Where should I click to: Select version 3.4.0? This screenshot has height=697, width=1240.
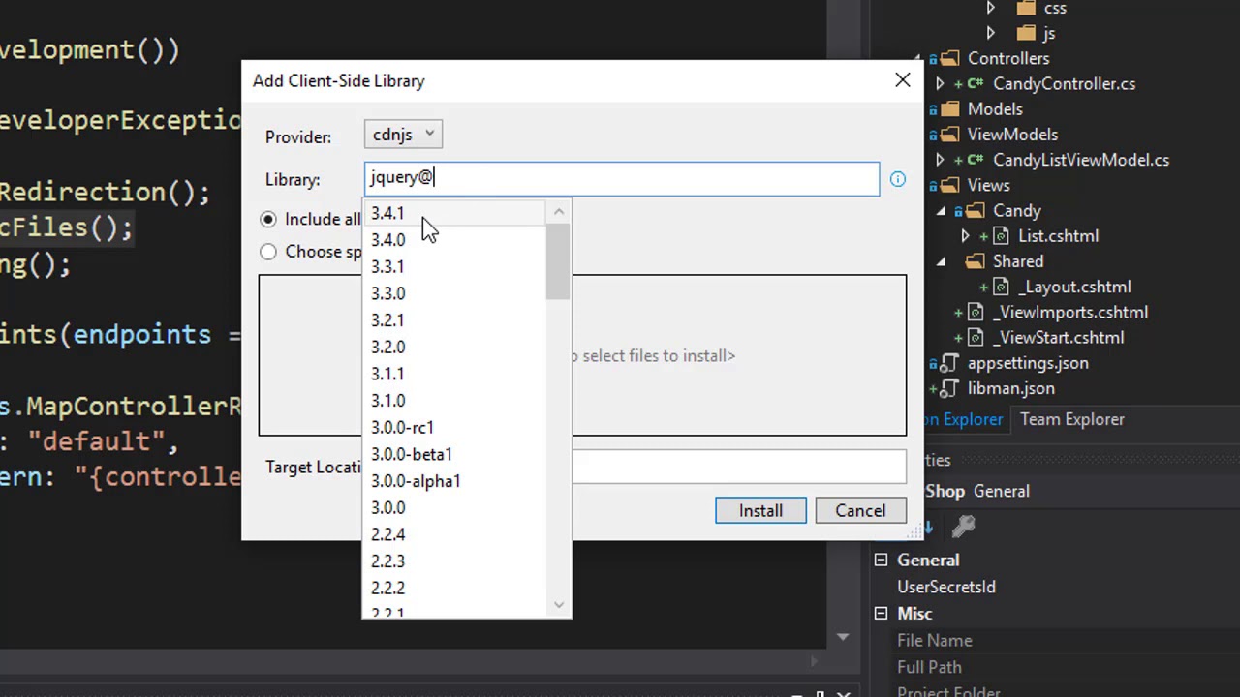(x=454, y=240)
